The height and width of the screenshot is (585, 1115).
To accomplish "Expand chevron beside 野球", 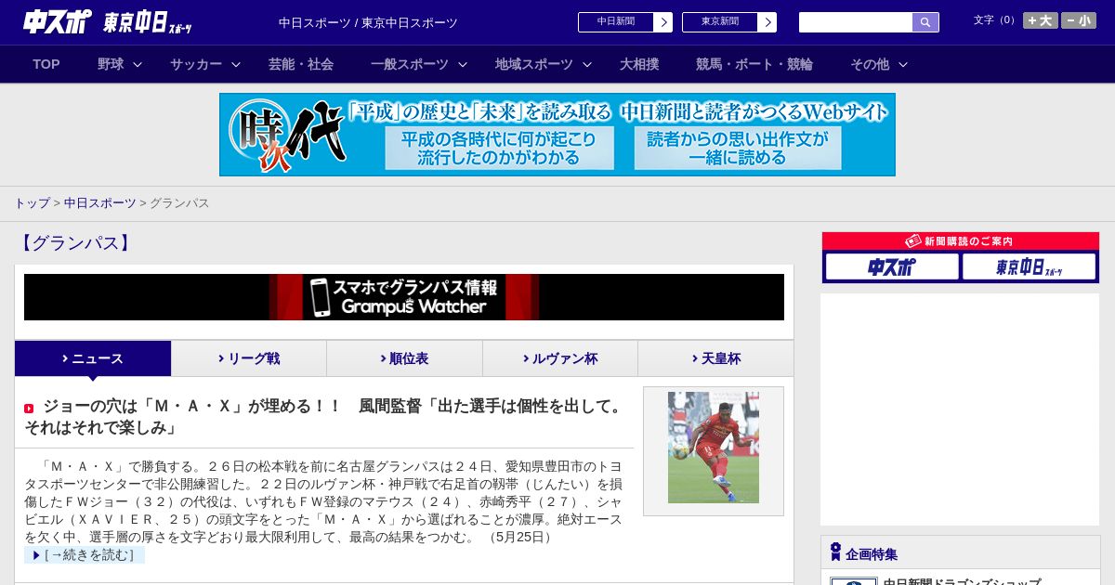I will (x=138, y=64).
